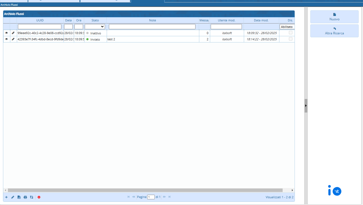Toggle Dis. checkbox on Inviato row
Image resolution: width=363 pixels, height=205 pixels.
coord(291,39)
